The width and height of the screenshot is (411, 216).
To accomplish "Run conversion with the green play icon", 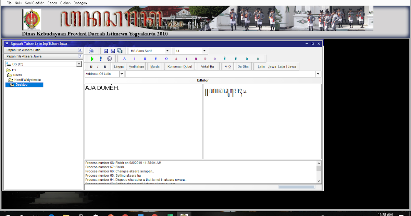I will coord(92,59).
